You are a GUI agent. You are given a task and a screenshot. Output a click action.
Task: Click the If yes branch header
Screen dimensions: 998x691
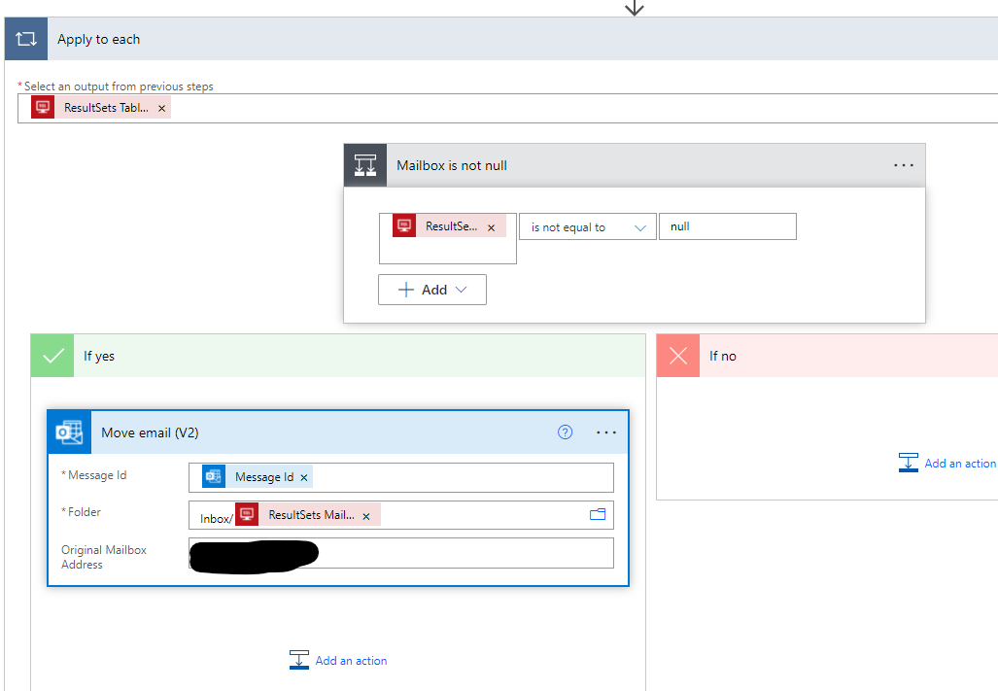[338, 356]
